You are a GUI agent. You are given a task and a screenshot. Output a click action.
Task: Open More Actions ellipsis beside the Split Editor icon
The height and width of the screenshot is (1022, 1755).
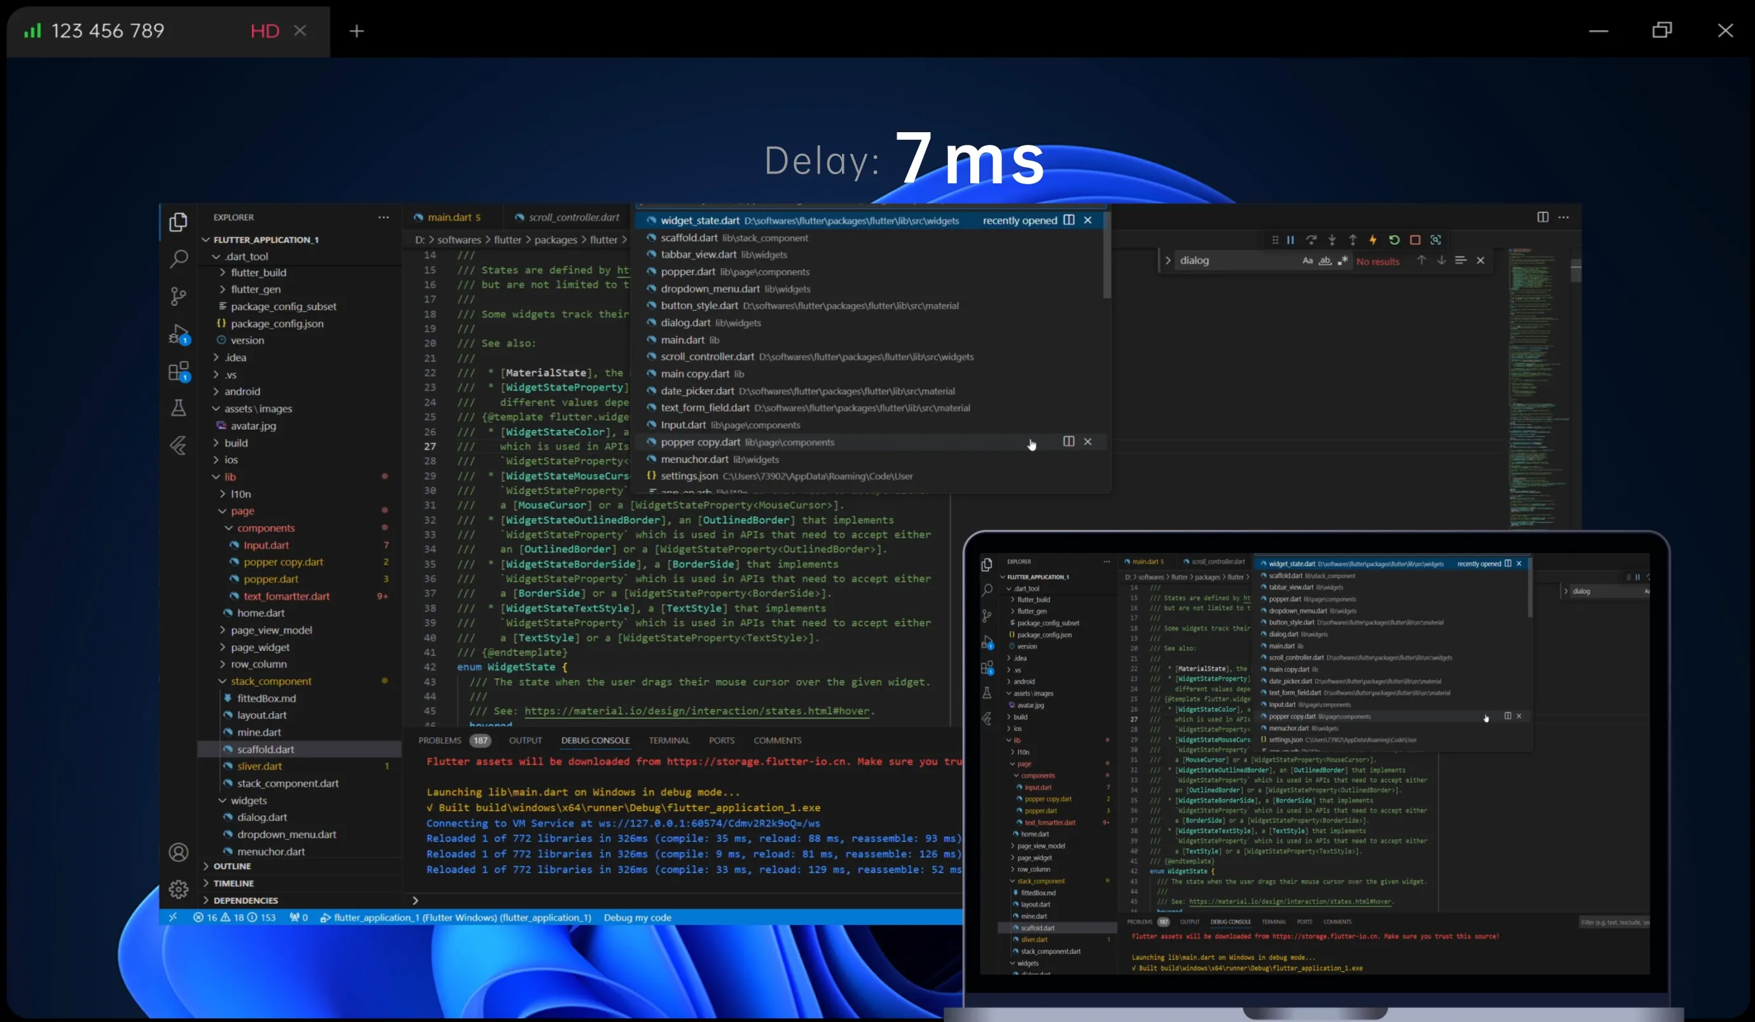(1564, 217)
